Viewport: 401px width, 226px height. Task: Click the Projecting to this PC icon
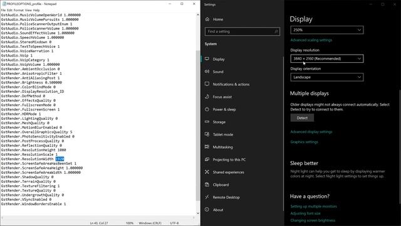207,159
